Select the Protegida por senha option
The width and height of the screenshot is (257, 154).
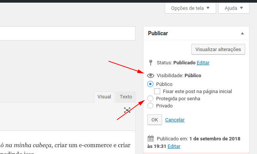(x=150, y=98)
